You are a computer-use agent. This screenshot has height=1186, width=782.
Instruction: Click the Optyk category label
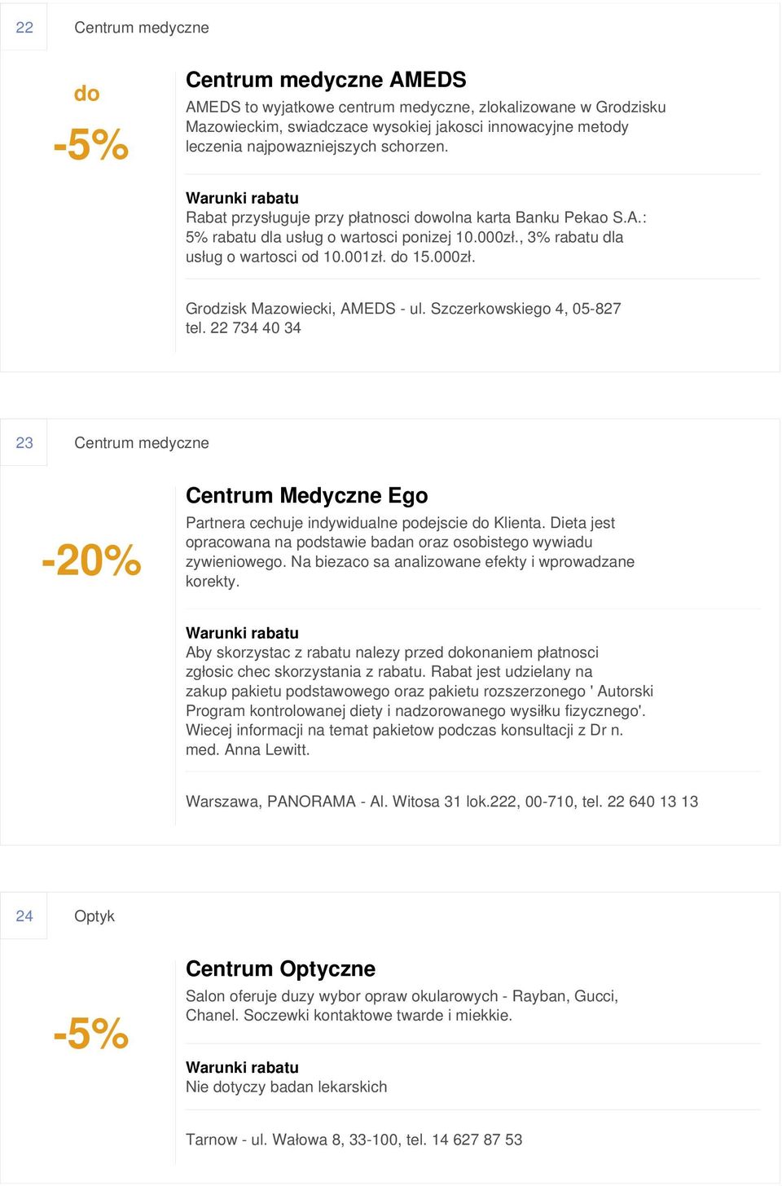click(x=94, y=916)
